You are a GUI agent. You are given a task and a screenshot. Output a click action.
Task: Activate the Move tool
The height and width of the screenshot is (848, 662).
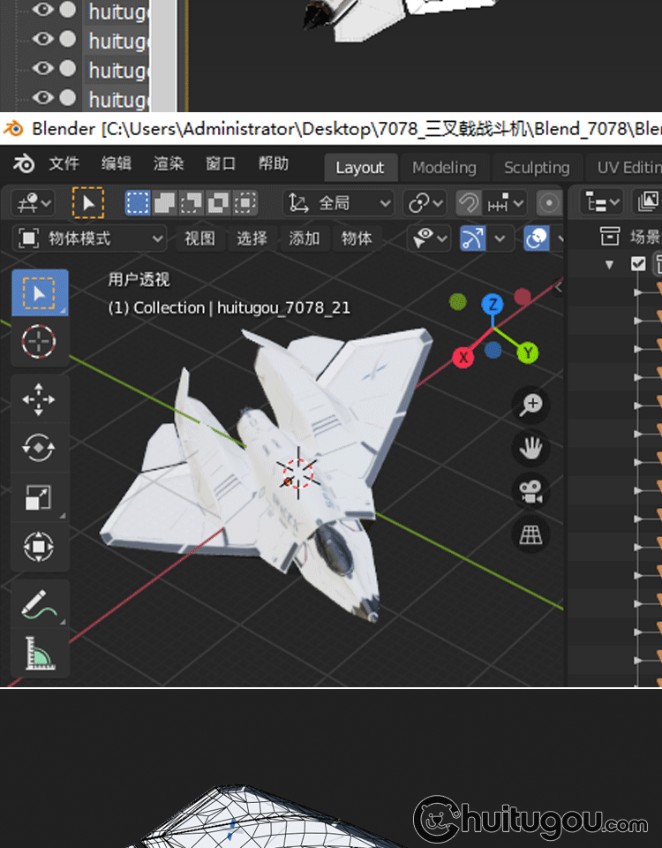click(39, 400)
